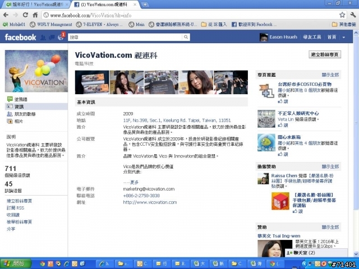The width and height of the screenshot is (359, 269).
Task: Open Eason Hsueh profile picture in header
Action: 264,37
